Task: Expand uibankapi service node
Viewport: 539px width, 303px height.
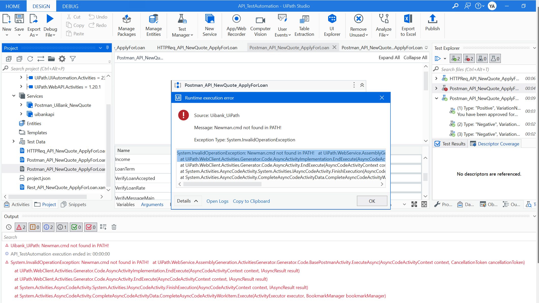Action: pos(21,114)
